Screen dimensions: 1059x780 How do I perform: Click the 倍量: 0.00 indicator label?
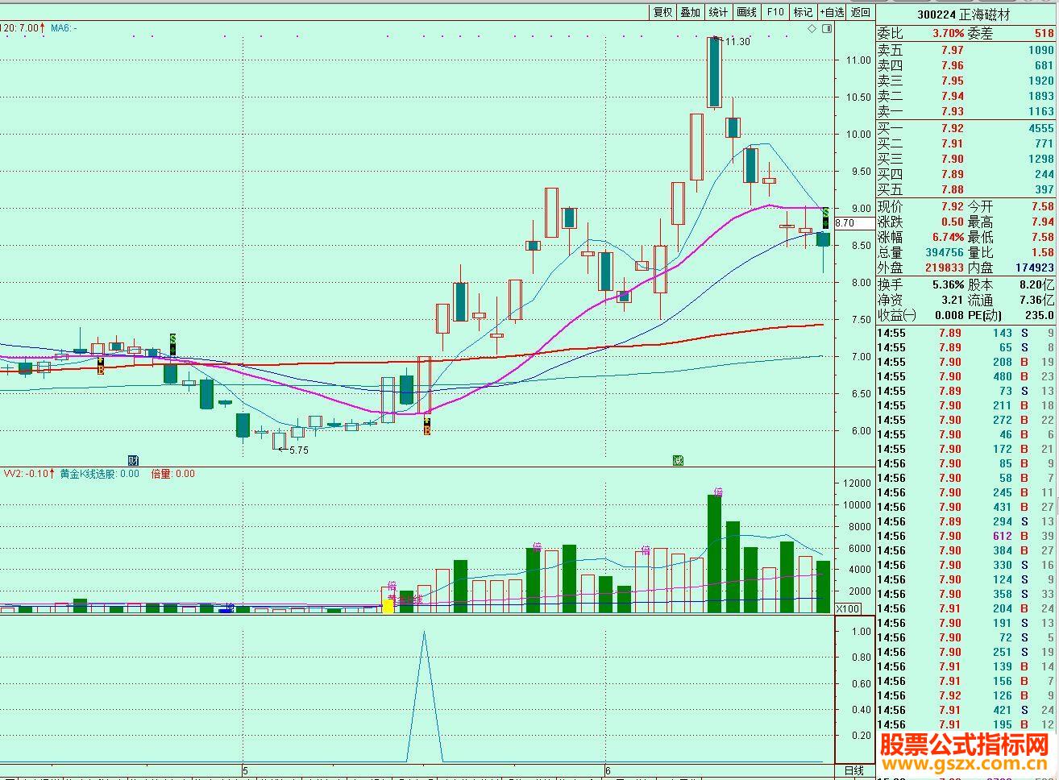[173, 474]
